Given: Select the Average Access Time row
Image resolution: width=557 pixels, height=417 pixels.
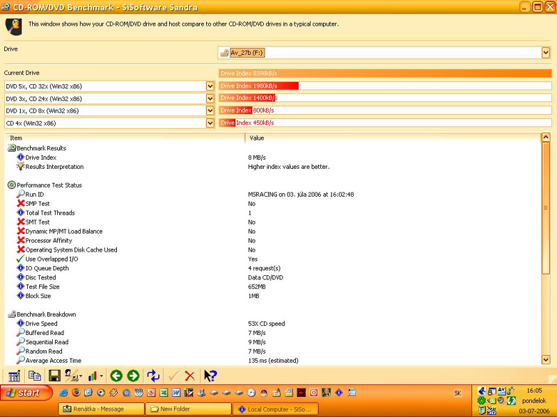Looking at the screenshot, I should tap(49, 360).
